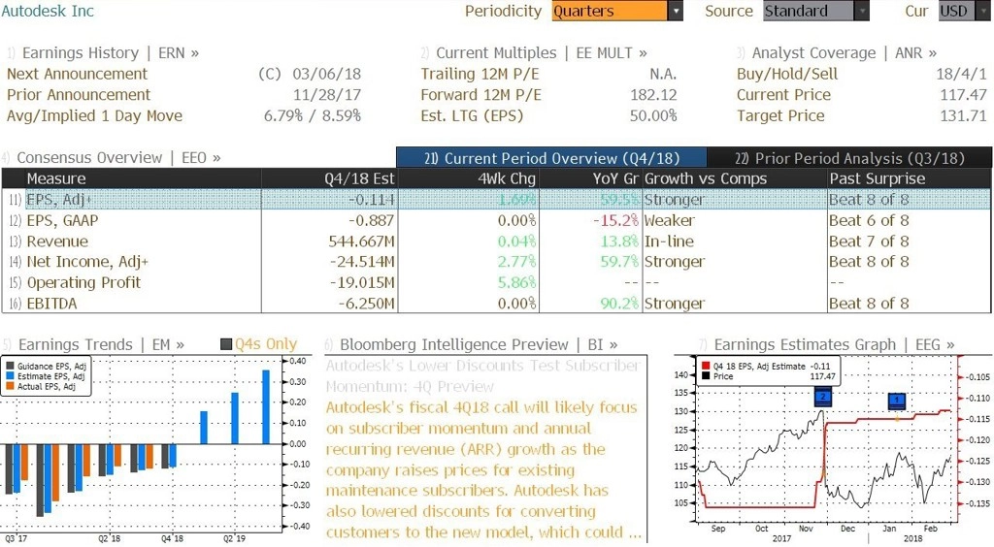Select the EPS, GAAP measure row
994x547 pixels.
[x=496, y=220]
